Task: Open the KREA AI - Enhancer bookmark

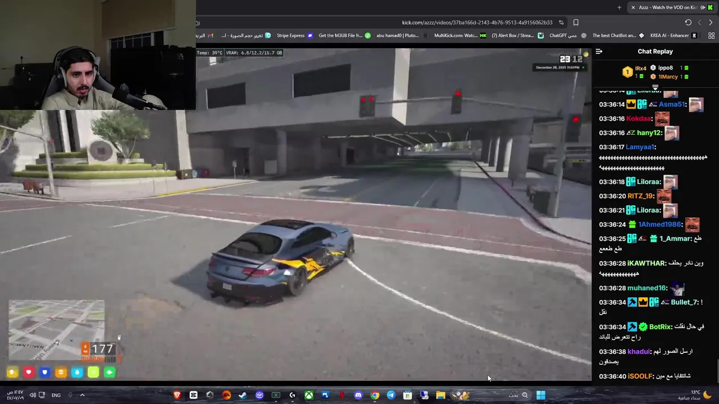Action: (x=674, y=35)
